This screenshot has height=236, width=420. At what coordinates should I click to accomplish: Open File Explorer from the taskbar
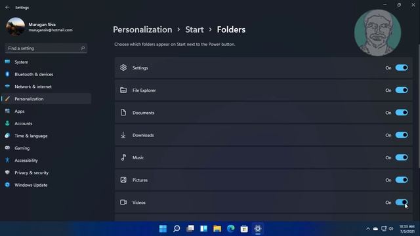217,229
